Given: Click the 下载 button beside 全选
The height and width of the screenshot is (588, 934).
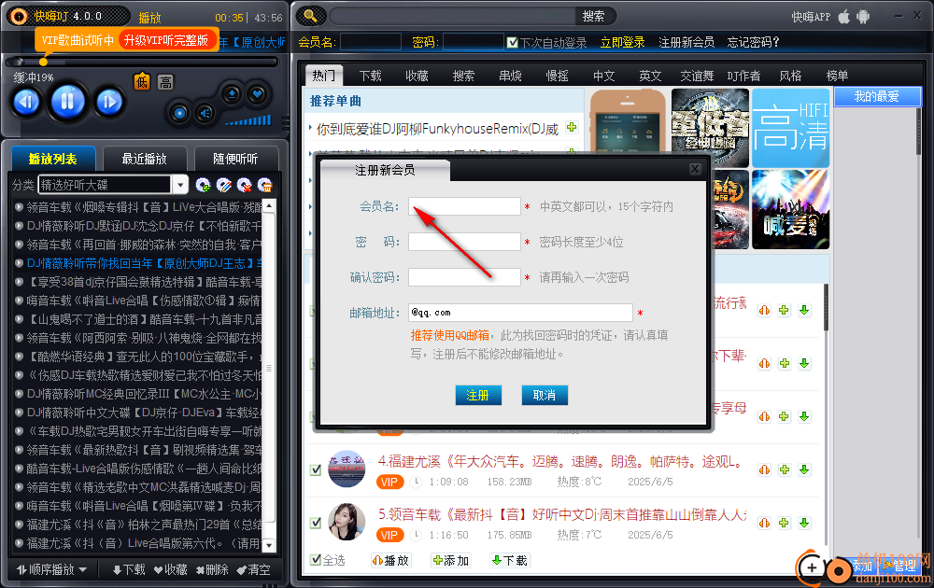Looking at the screenshot, I should coord(510,560).
